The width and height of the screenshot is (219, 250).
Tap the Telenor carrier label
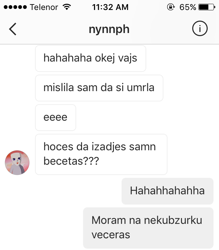pos(44,7)
